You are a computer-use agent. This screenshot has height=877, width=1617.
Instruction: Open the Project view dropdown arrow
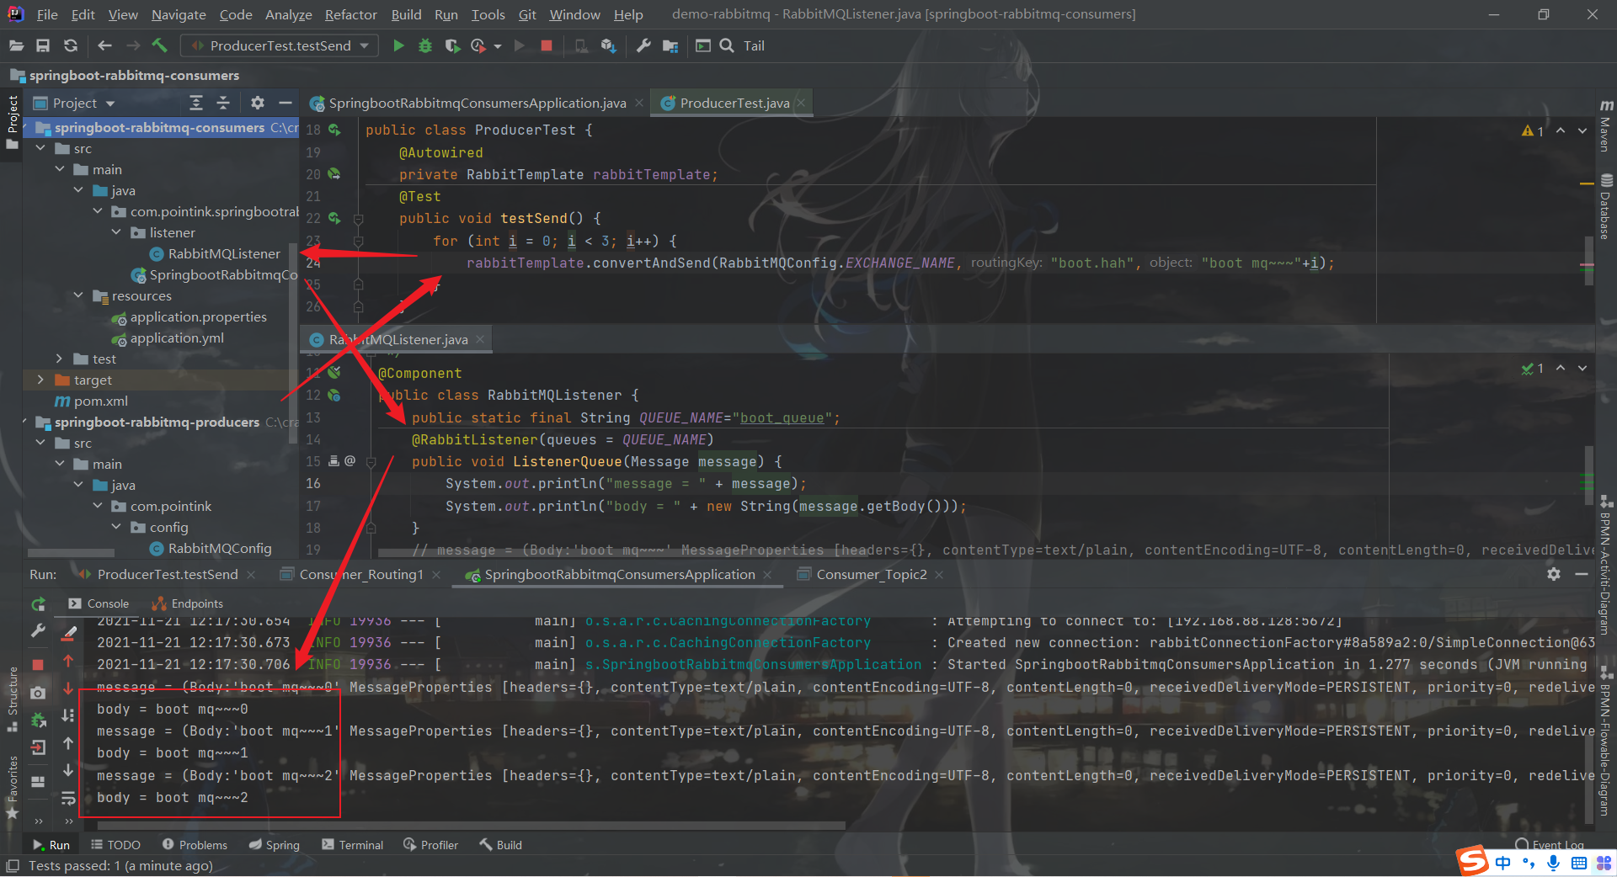(x=110, y=104)
